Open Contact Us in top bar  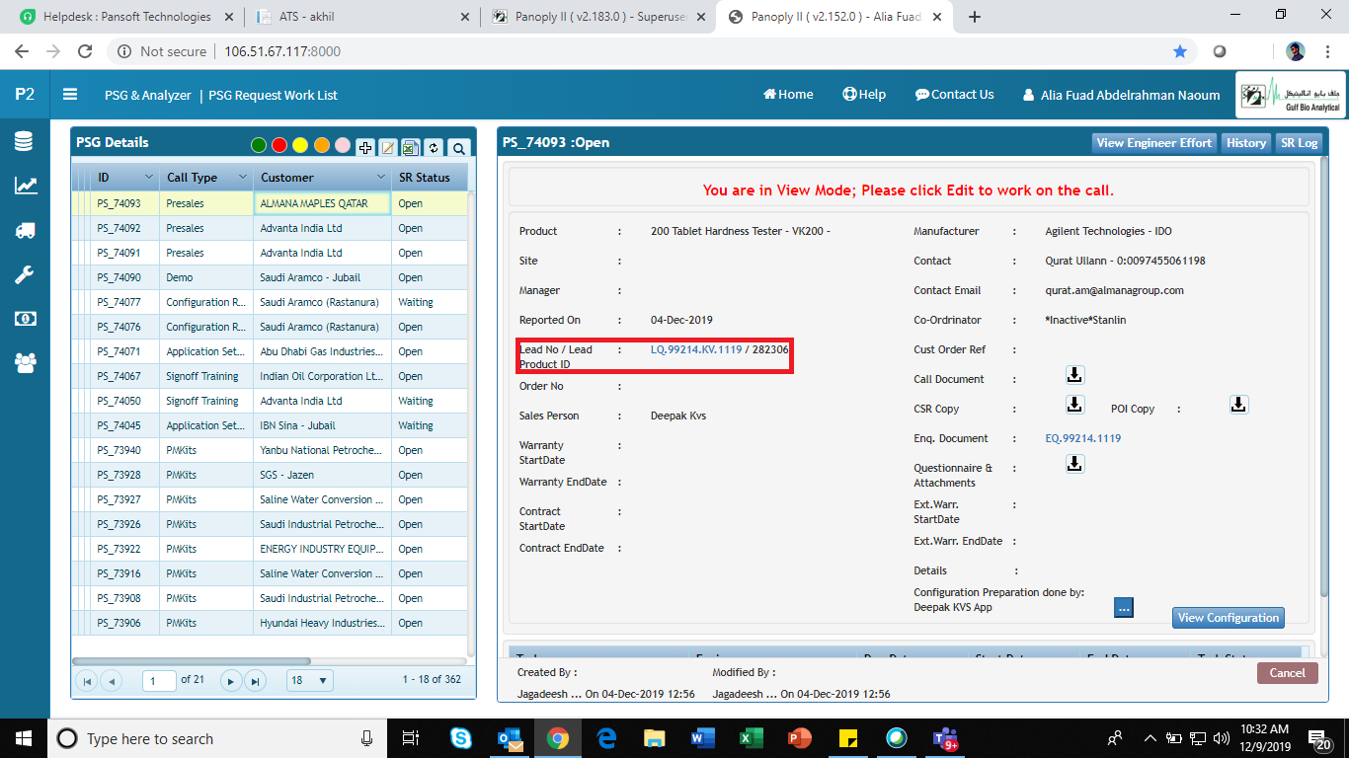954,95
